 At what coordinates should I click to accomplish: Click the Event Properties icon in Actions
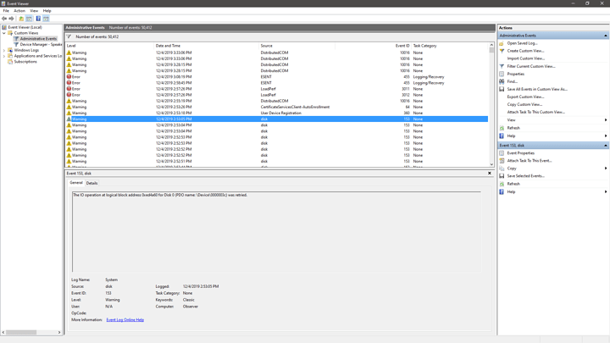(x=502, y=153)
